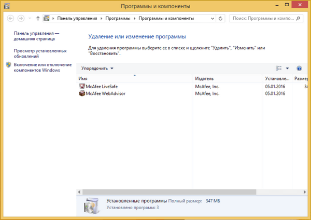Minimize the Программы и компоненты window

tap(277, 5)
